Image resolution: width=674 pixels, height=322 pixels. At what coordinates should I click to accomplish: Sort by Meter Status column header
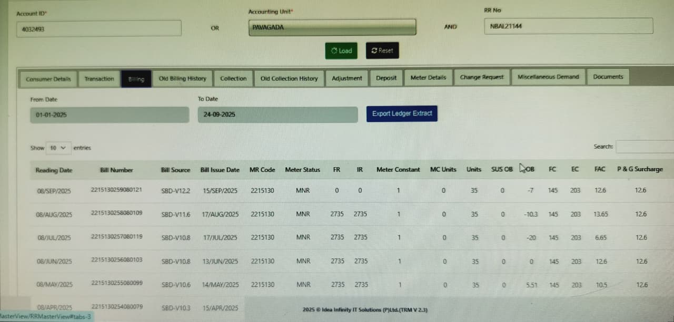pos(302,170)
